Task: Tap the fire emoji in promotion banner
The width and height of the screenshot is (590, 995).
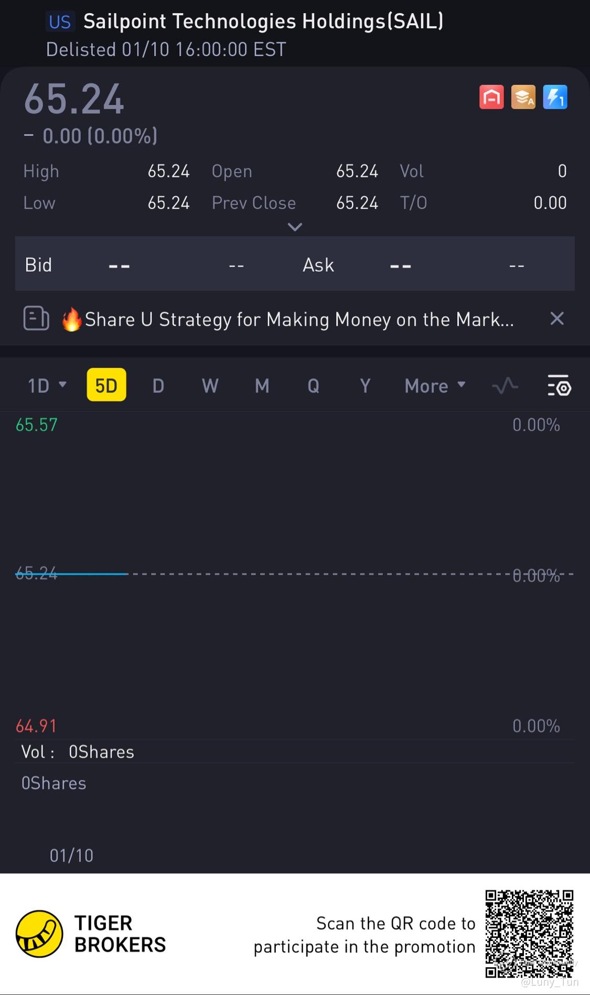Action: (x=72, y=319)
